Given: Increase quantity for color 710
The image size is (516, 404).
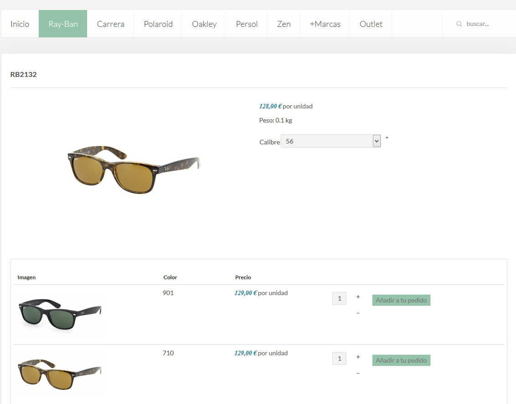Looking at the screenshot, I should (358, 357).
